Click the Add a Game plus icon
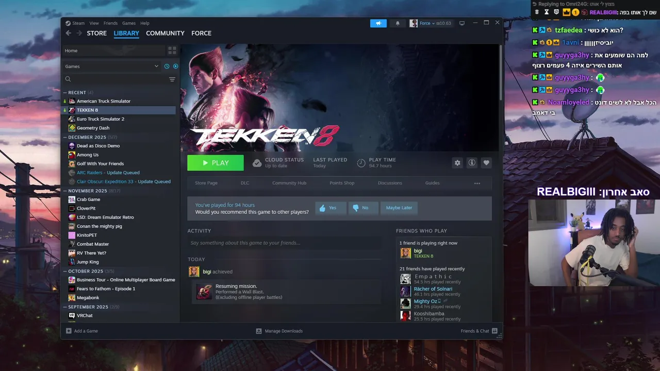 pyautogui.click(x=69, y=331)
